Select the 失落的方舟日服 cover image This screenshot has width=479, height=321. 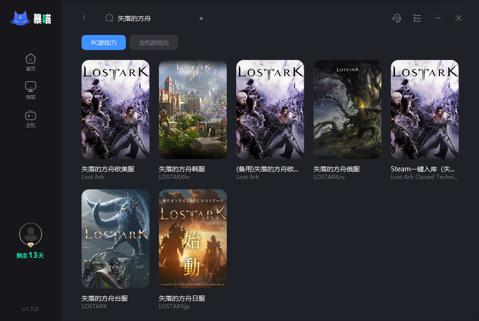[x=193, y=239]
